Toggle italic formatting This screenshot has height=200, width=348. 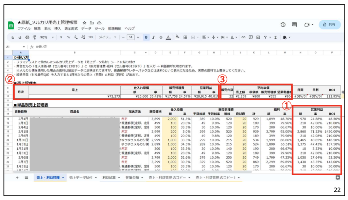click(x=153, y=37)
